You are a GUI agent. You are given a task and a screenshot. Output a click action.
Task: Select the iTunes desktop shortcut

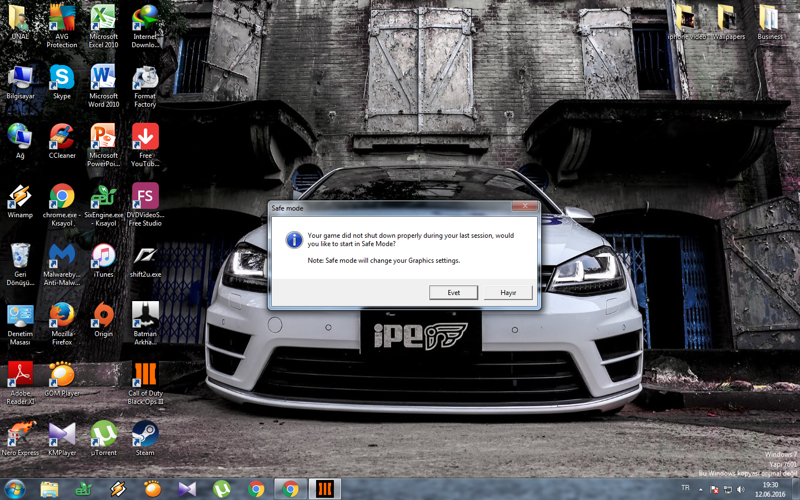[x=103, y=261]
